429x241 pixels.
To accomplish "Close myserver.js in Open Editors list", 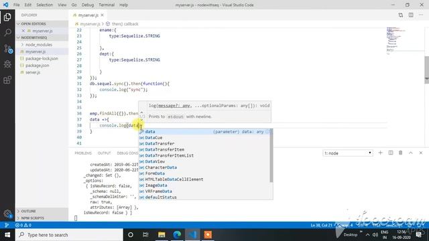I will tap(23, 31).
